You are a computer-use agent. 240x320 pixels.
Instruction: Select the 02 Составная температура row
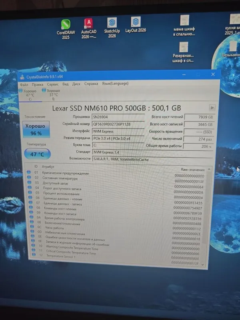point(116,179)
